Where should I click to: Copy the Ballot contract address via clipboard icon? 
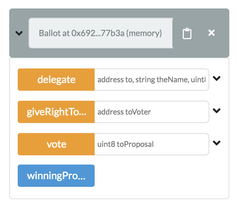click(x=187, y=33)
